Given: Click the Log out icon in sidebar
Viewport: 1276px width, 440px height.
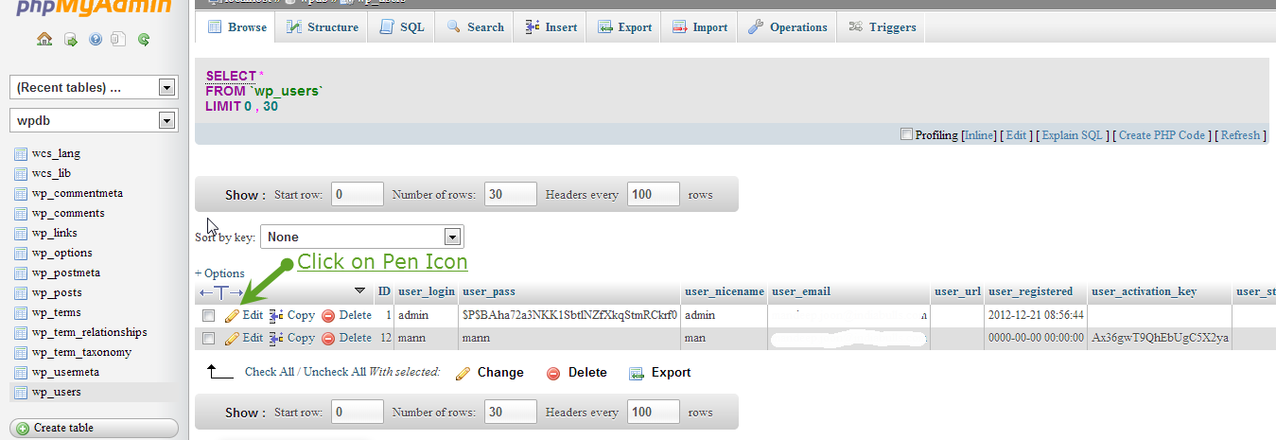Looking at the screenshot, I should click(70, 39).
